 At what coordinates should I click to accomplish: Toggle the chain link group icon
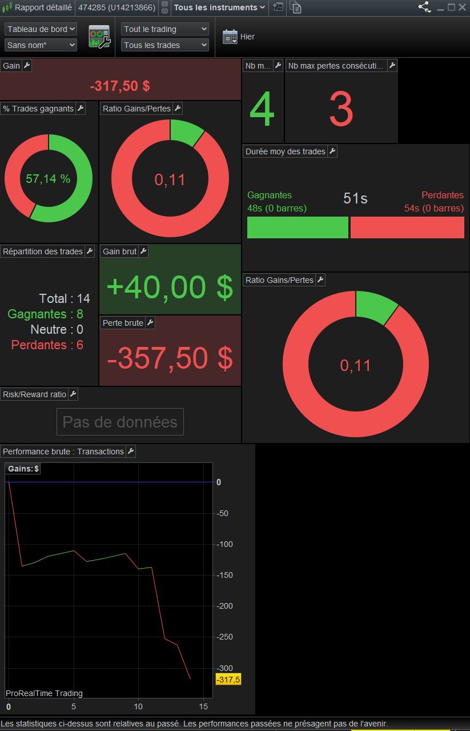[164, 7]
